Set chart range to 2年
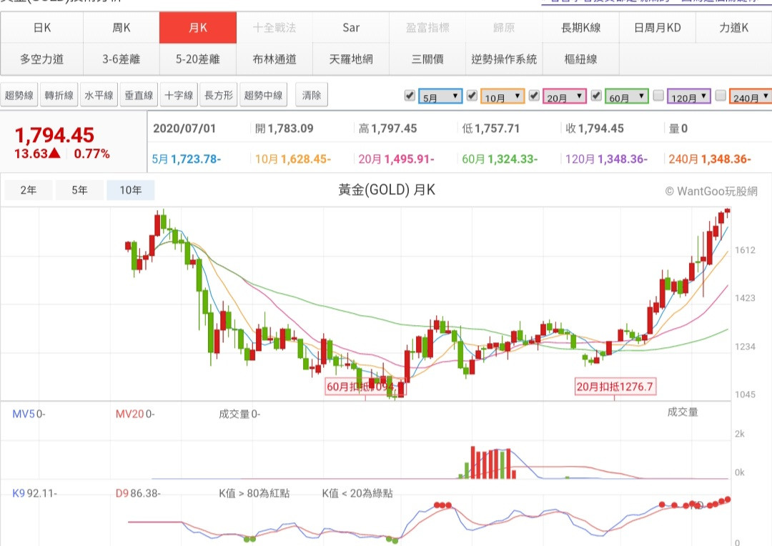Image resolution: width=772 pixels, height=546 pixels. pyautogui.click(x=28, y=190)
